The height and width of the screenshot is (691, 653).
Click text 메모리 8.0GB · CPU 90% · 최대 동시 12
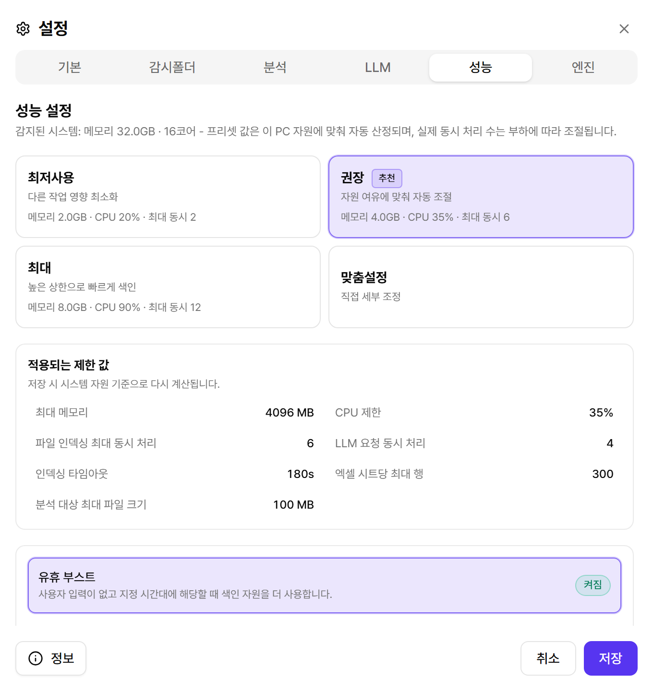(x=114, y=307)
